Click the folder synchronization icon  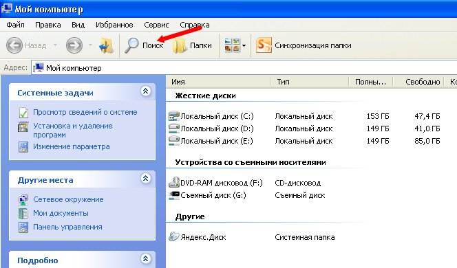click(264, 45)
